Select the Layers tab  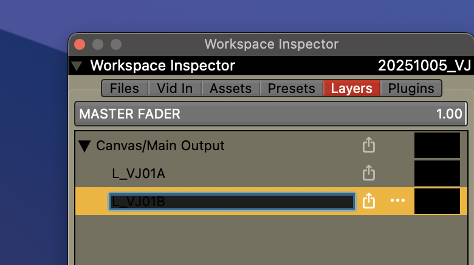pyautogui.click(x=351, y=88)
